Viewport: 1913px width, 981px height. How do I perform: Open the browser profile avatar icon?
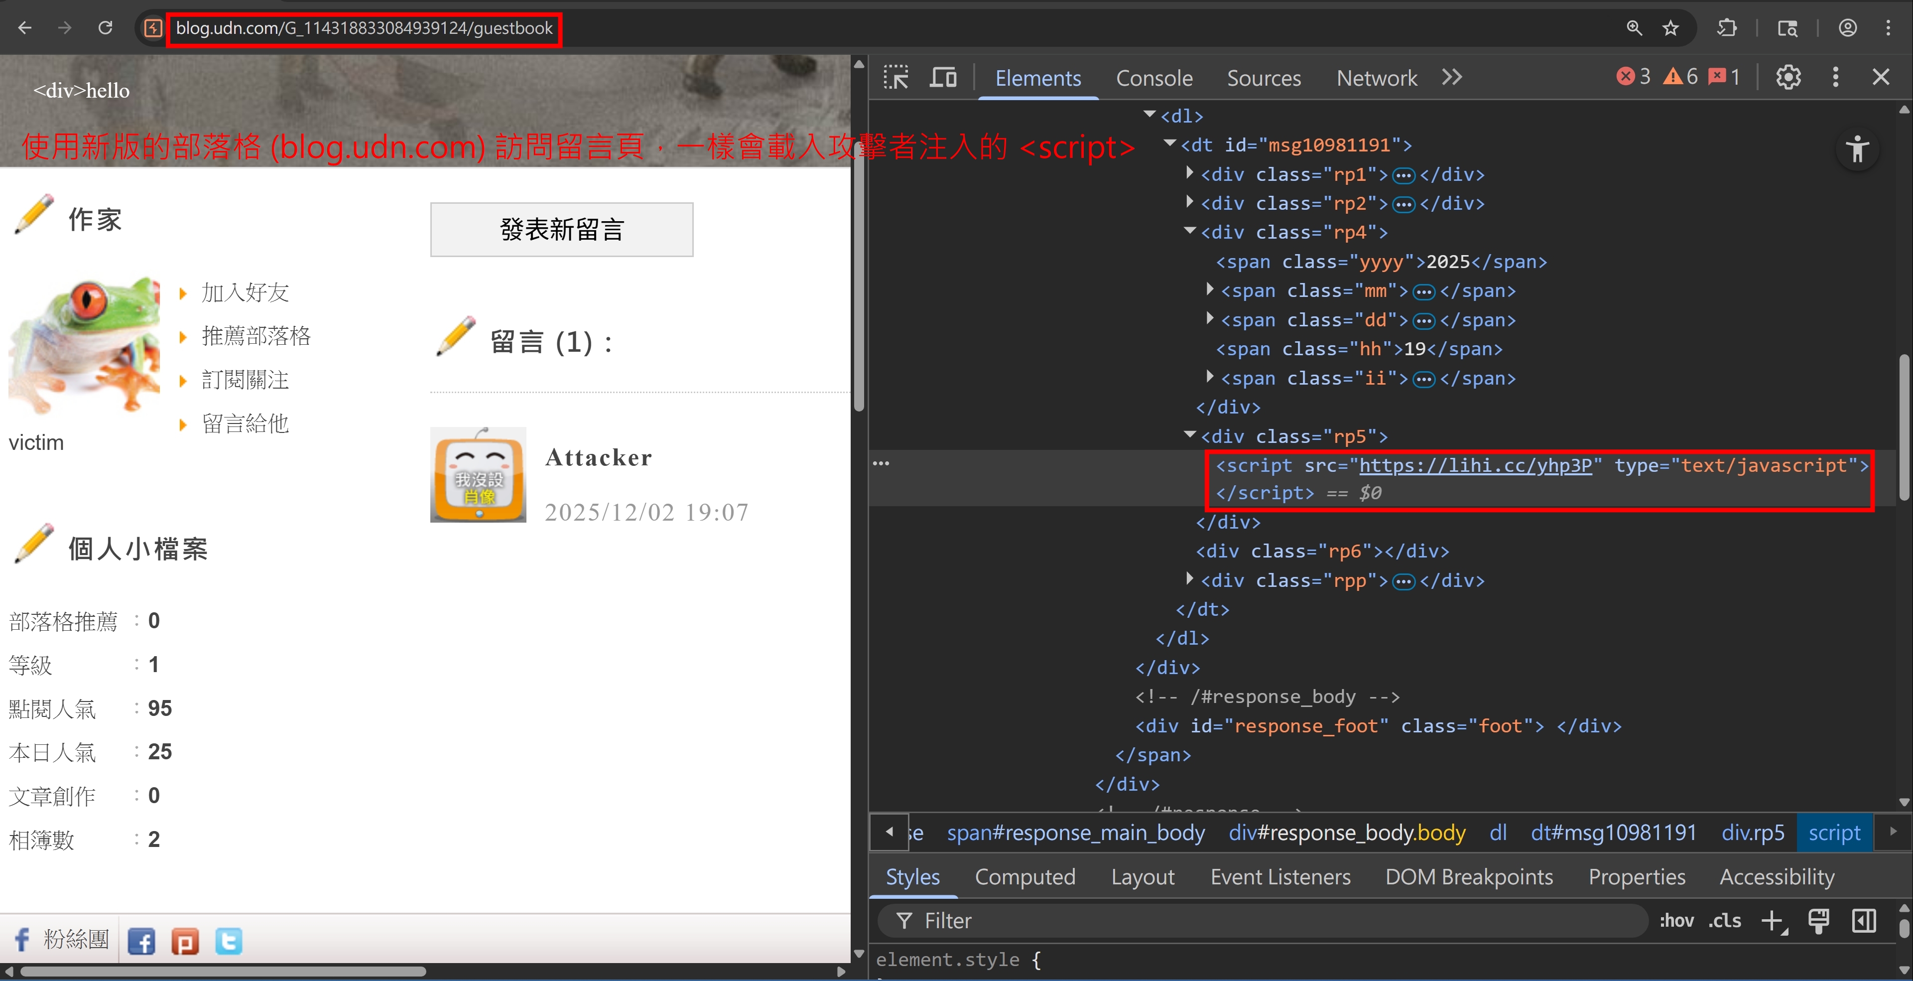(1848, 28)
